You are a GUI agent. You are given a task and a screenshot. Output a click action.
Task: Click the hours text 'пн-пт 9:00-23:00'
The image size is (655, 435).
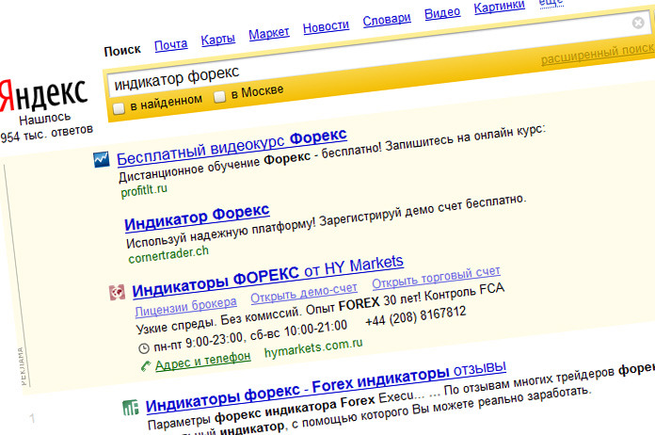(x=198, y=341)
